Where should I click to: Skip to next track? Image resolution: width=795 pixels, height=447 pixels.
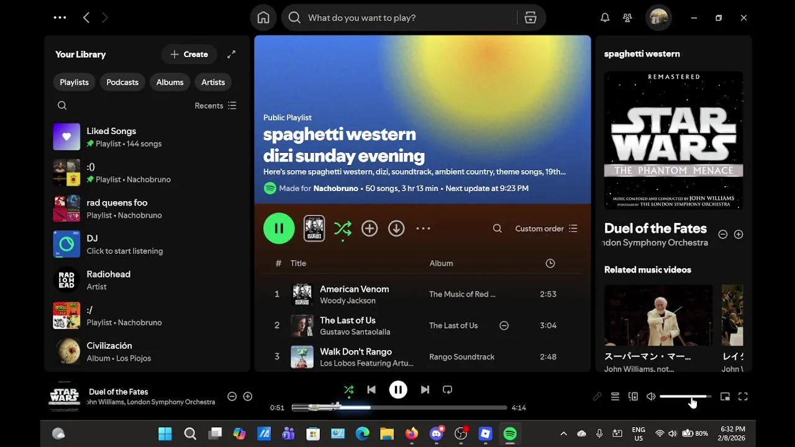coord(425,390)
